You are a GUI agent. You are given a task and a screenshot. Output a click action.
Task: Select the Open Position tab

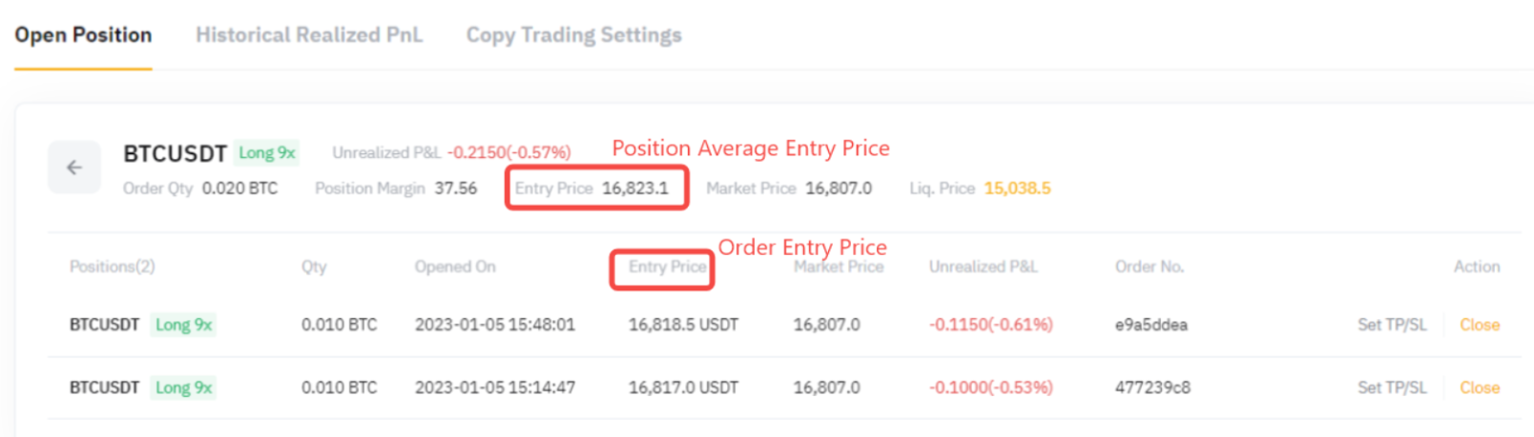83,35
